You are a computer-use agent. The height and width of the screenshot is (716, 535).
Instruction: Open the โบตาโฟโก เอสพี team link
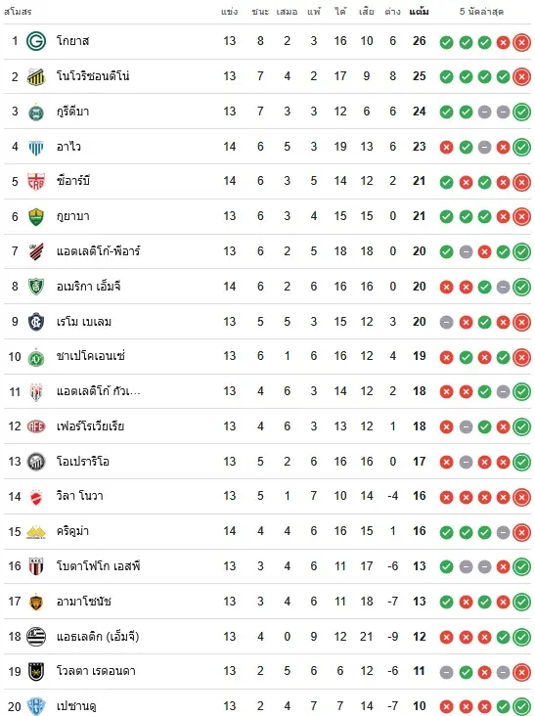tap(98, 566)
